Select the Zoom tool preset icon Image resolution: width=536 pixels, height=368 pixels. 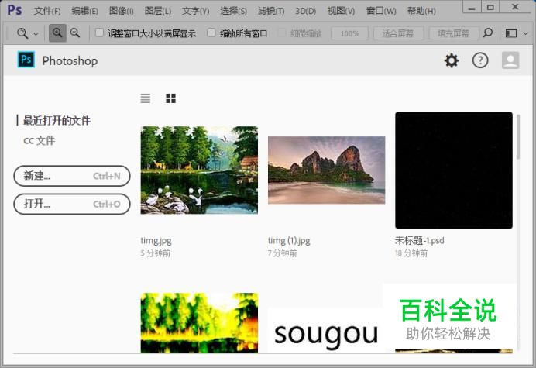coord(22,33)
